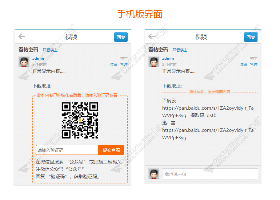Click the 视频 title in right panel
This screenshot has width=280, height=200.
click(201, 37)
